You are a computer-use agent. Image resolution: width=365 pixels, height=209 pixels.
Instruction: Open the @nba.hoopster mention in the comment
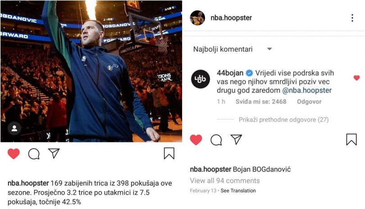(307, 90)
